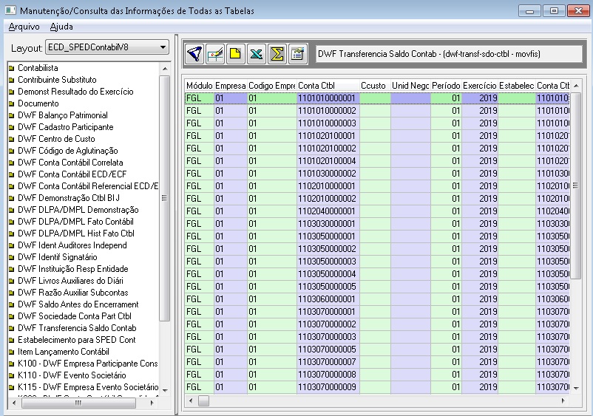The image size is (593, 416).
Task: Click the Período column header
Action: click(x=446, y=86)
